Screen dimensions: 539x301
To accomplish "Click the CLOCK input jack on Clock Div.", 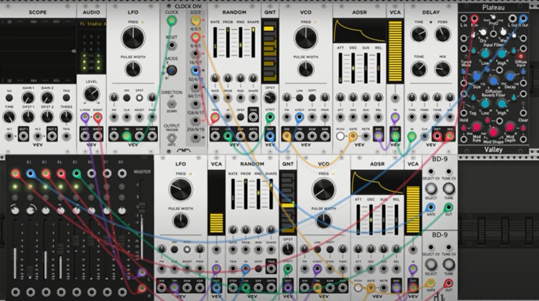I will click(171, 20).
